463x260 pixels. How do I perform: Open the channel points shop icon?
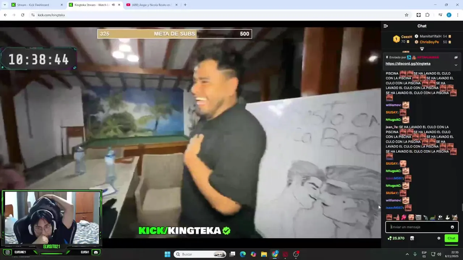(x=412, y=238)
